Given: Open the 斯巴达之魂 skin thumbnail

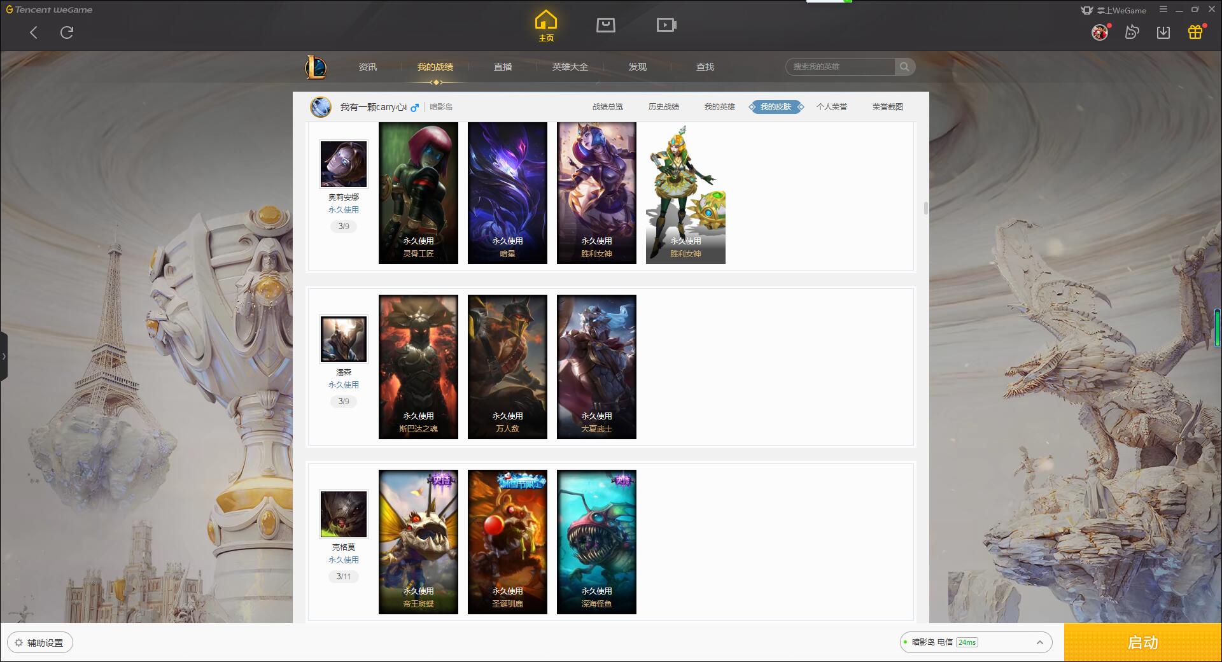Looking at the screenshot, I should point(418,367).
